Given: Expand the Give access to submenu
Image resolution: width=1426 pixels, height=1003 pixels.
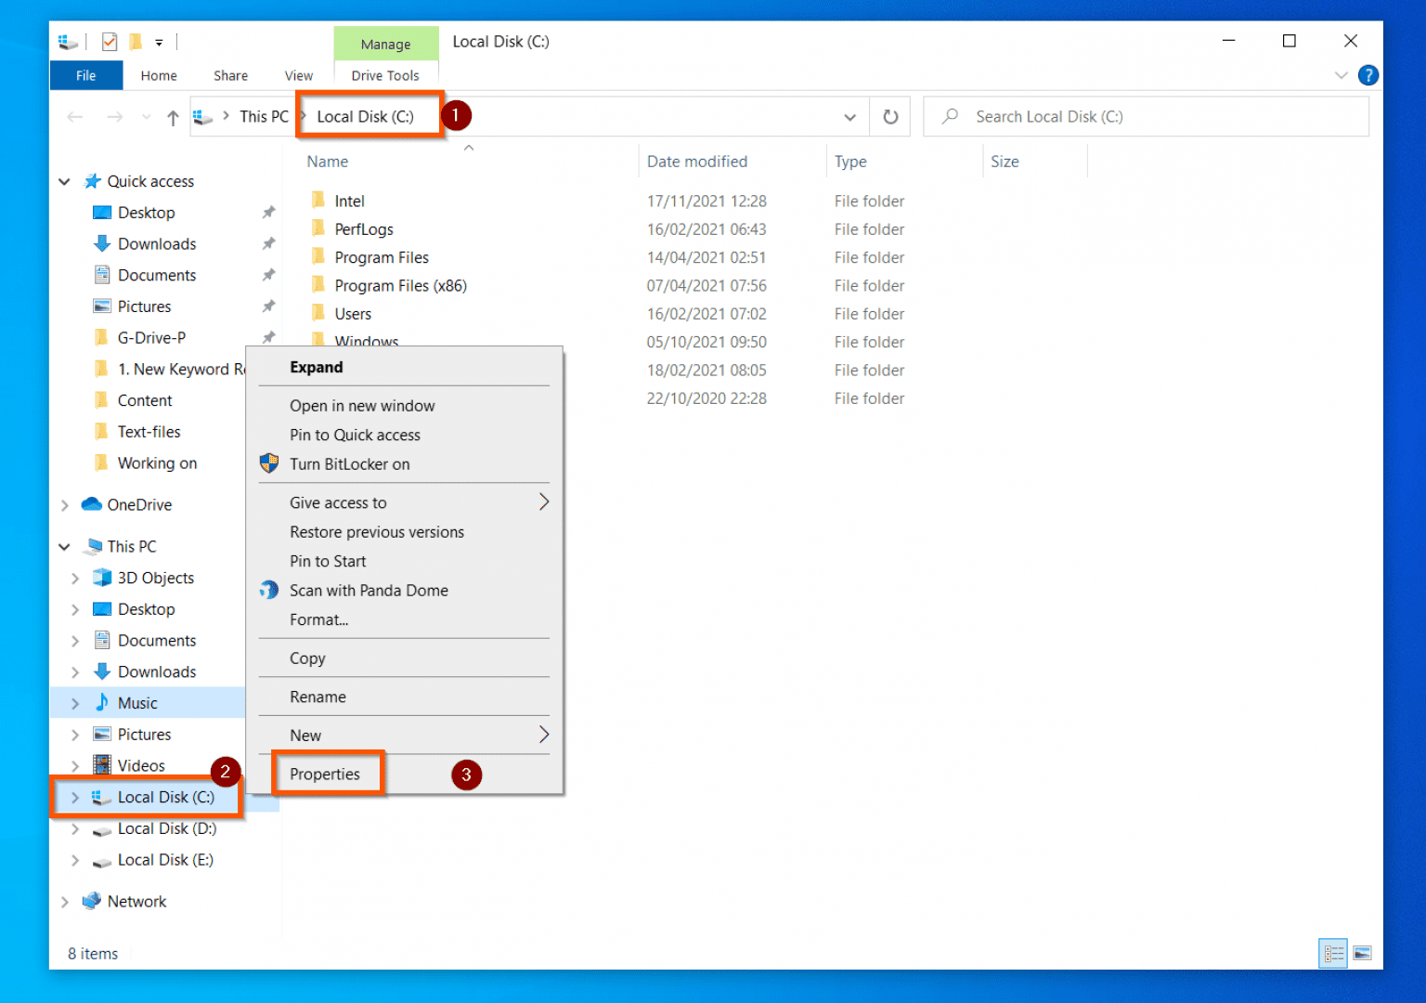Looking at the screenshot, I should pyautogui.click(x=544, y=501).
